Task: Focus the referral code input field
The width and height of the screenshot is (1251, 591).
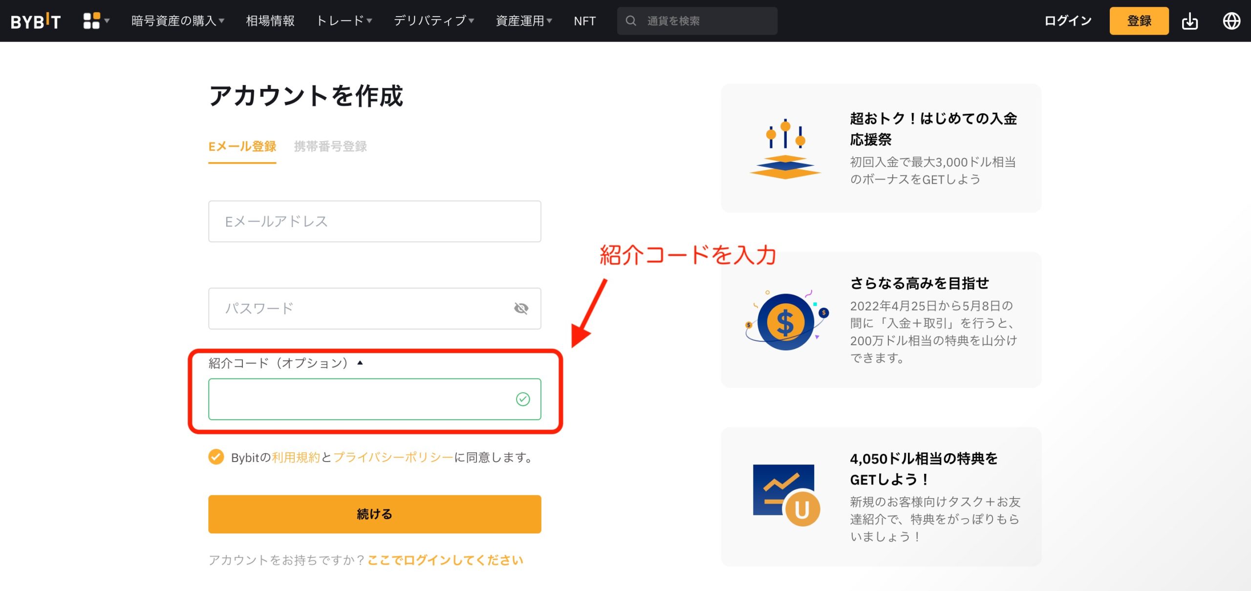Action: coord(375,399)
